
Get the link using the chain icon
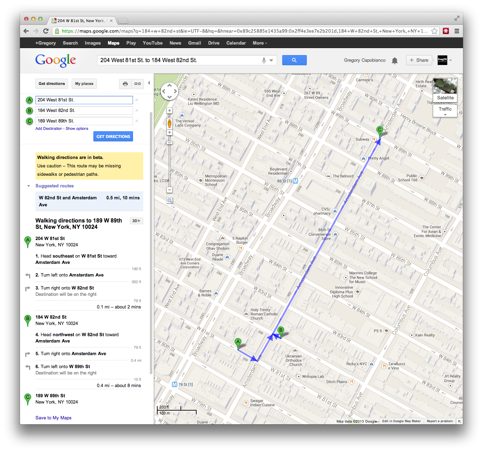tap(137, 84)
